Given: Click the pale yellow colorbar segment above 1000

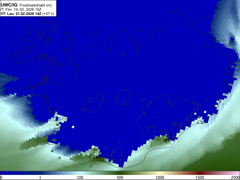Looking at the screenshot, I should tap(160, 173).
